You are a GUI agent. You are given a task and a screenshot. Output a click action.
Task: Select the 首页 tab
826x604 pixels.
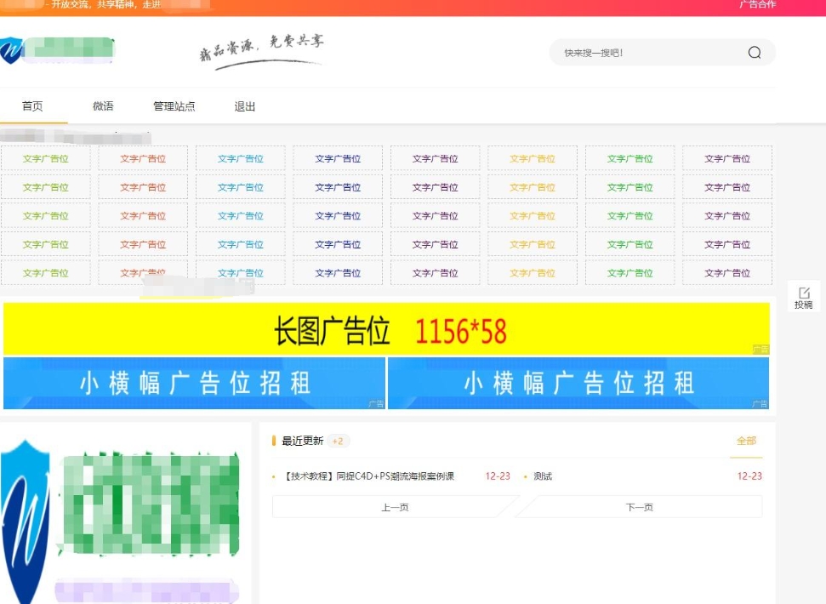[34, 106]
